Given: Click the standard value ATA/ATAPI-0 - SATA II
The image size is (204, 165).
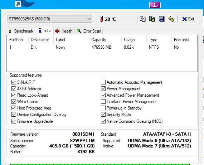Looking at the screenshot, I should point(167,134).
